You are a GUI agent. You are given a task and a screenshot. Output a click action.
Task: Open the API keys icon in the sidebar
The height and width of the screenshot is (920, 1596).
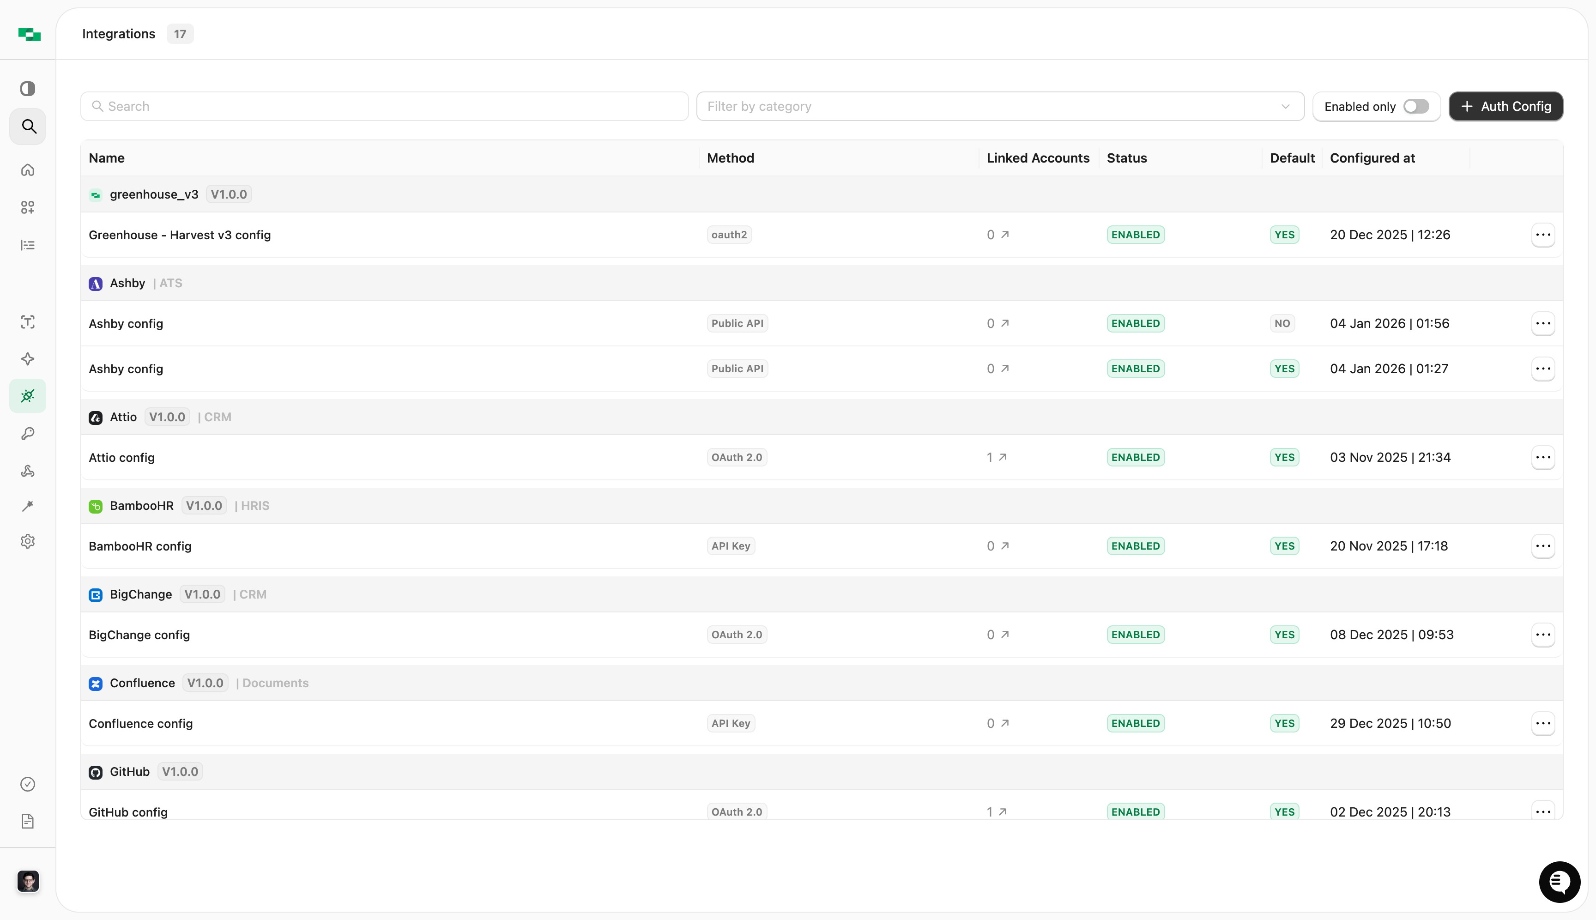coord(28,434)
